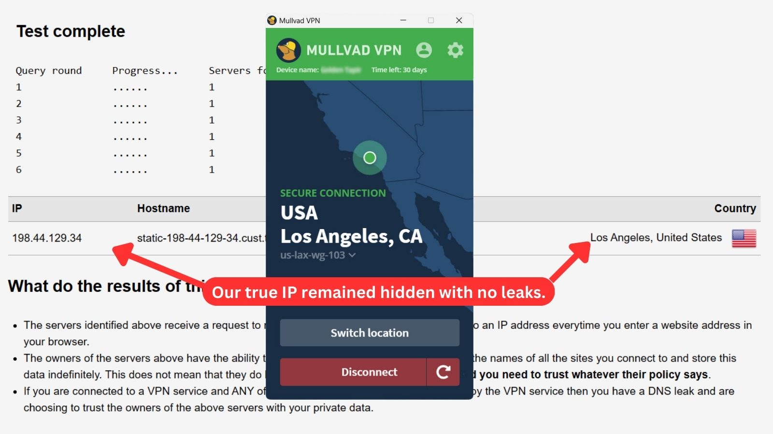Open the Mullvad account icon
The image size is (773, 434).
pos(424,50)
